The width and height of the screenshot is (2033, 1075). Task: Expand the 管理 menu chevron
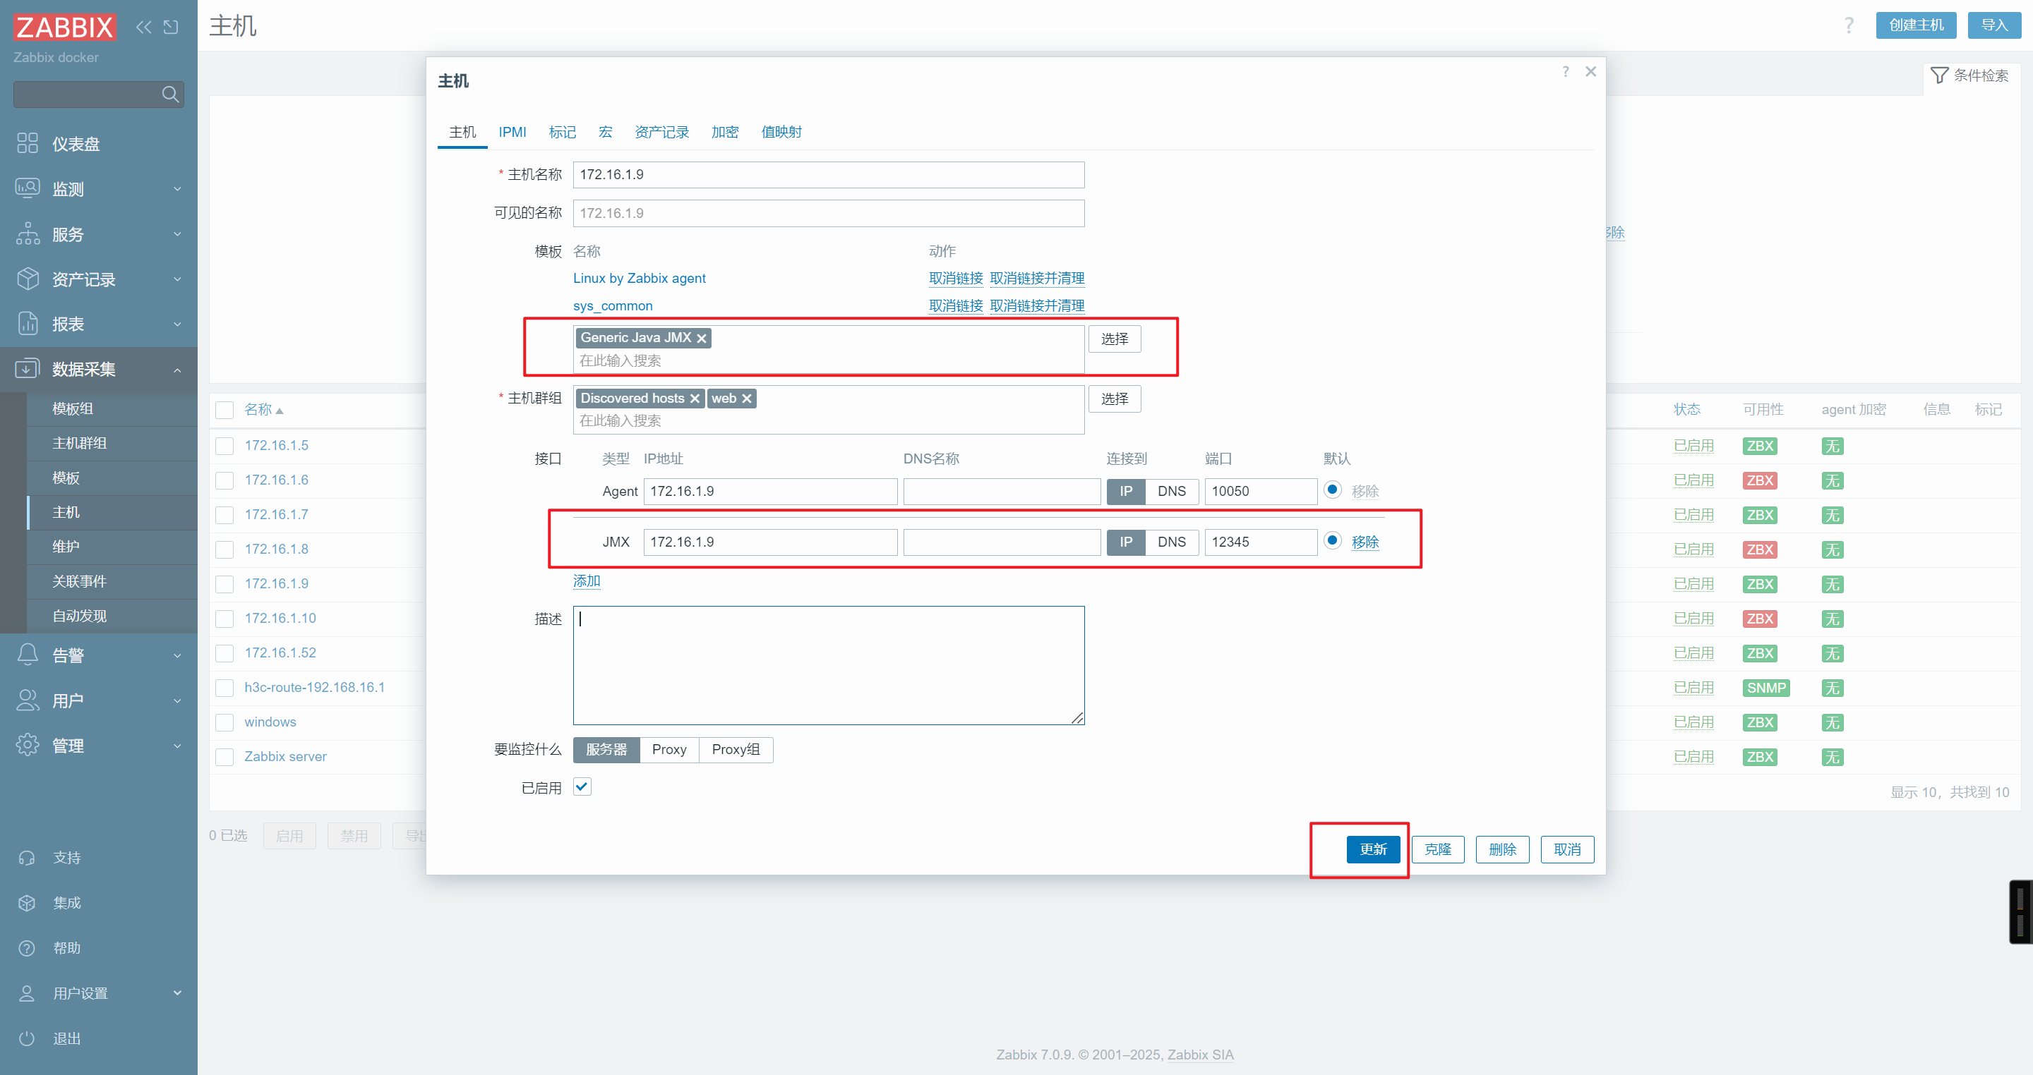tap(176, 745)
